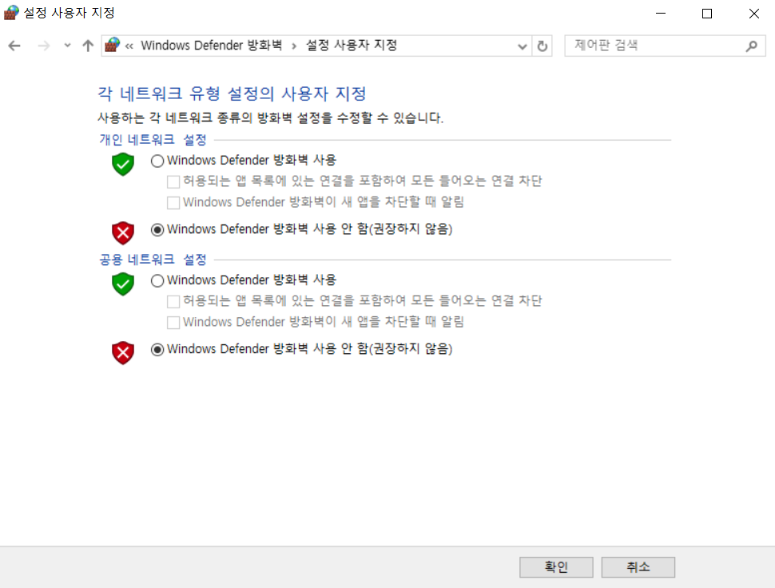
Task: Click red shield in 개인 네트워크 section
Action: click(x=123, y=232)
